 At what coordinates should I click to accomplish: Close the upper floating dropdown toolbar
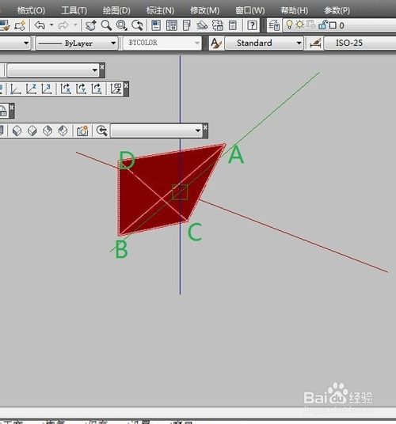coord(102,66)
